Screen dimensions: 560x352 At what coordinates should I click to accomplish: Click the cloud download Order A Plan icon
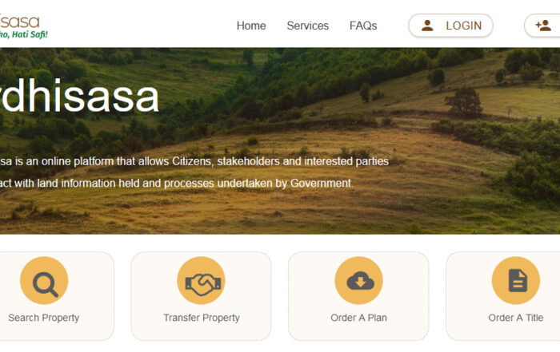point(359,280)
